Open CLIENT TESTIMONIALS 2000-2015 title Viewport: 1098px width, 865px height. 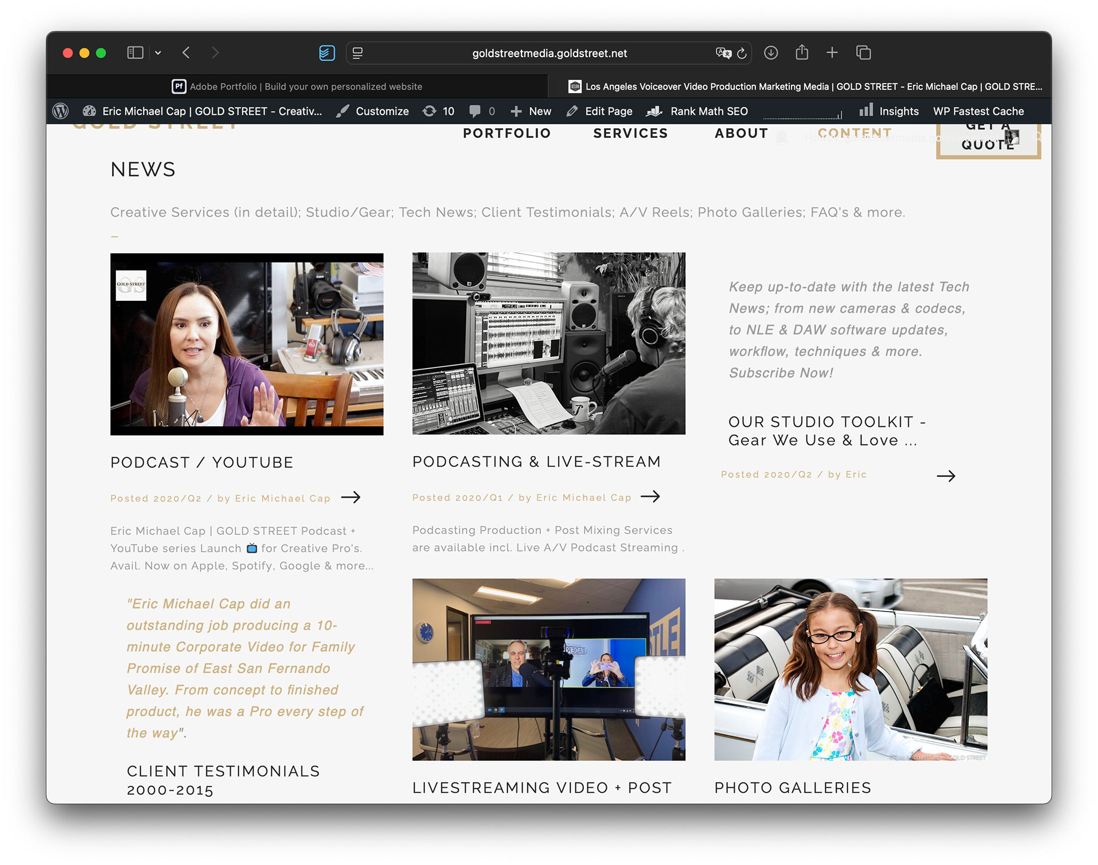[223, 780]
